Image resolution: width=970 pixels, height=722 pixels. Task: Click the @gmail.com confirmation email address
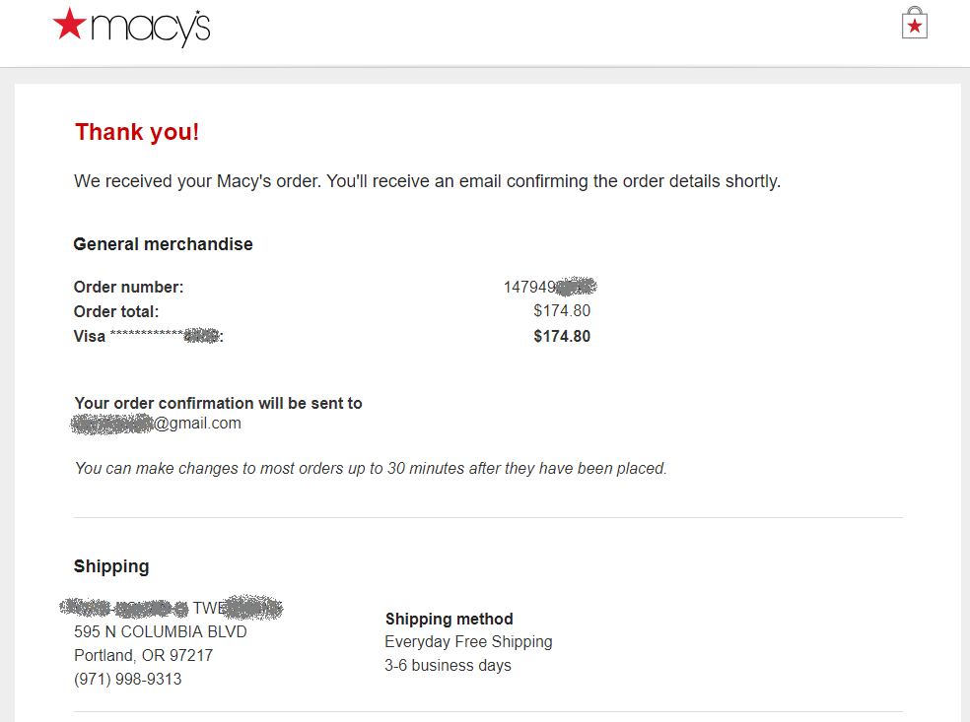coord(158,424)
